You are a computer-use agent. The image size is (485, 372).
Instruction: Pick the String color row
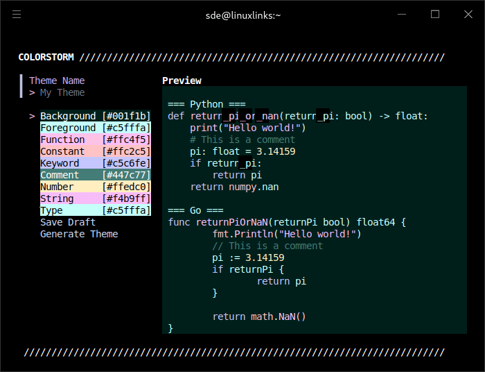click(95, 198)
